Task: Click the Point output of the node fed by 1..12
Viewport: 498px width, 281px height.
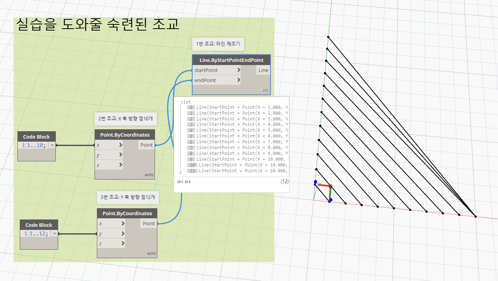Action: point(149,224)
